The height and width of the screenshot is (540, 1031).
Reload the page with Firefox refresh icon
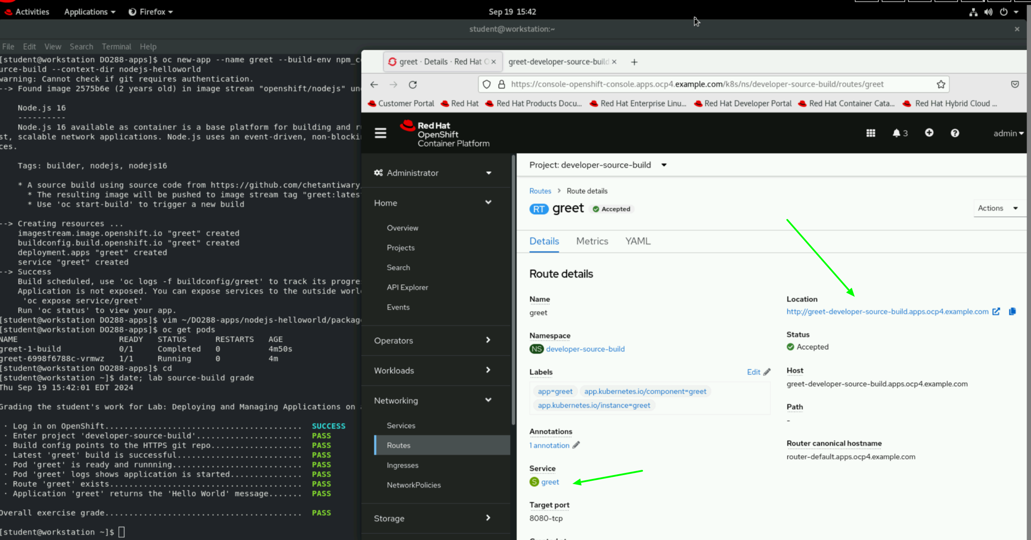coord(413,84)
